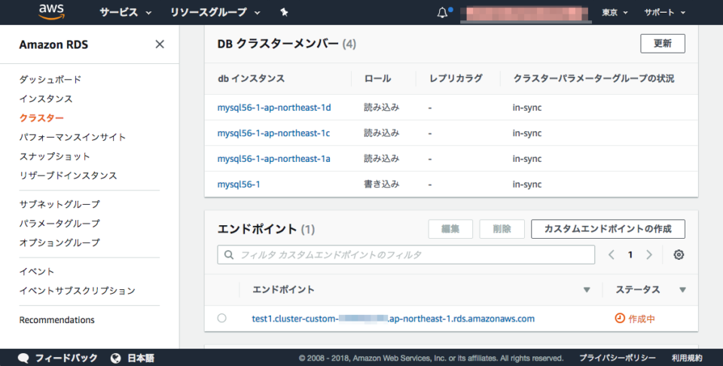723x366 pixels.
Task: Click 書き込み role cell of mysql56-1
Action: tap(382, 185)
